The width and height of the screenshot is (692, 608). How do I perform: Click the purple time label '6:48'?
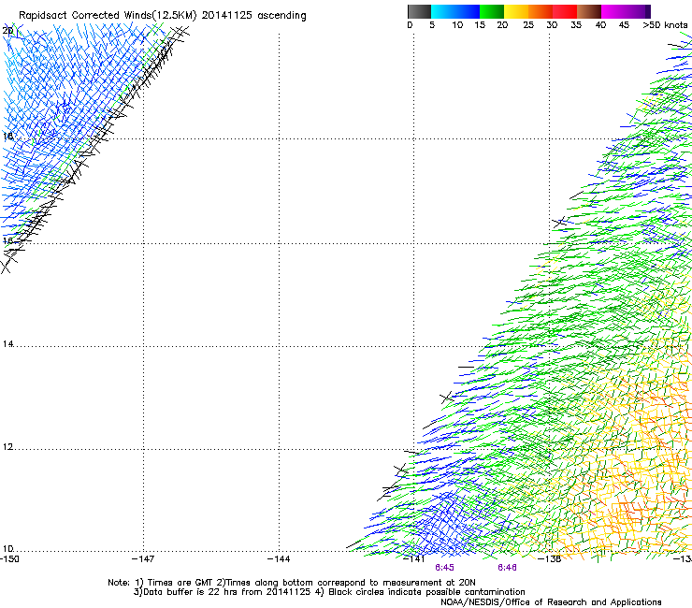[507, 568]
